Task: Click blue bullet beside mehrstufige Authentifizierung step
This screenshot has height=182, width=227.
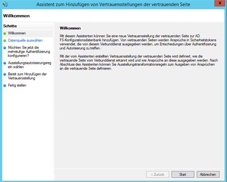Action: click(5, 48)
